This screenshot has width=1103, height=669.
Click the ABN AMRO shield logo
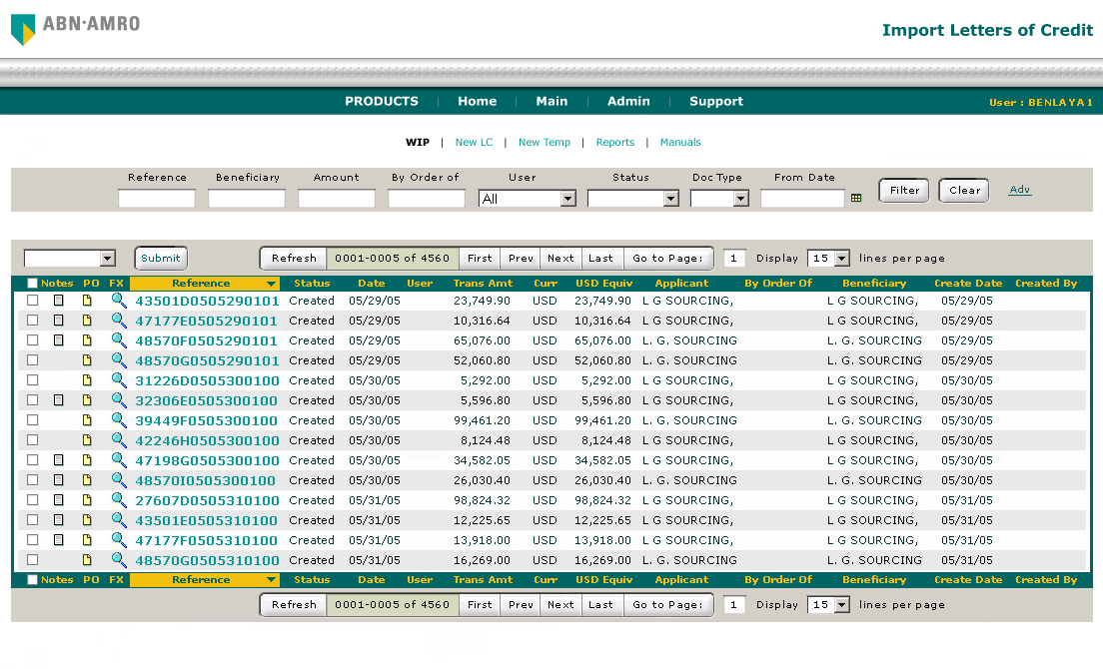point(22,29)
